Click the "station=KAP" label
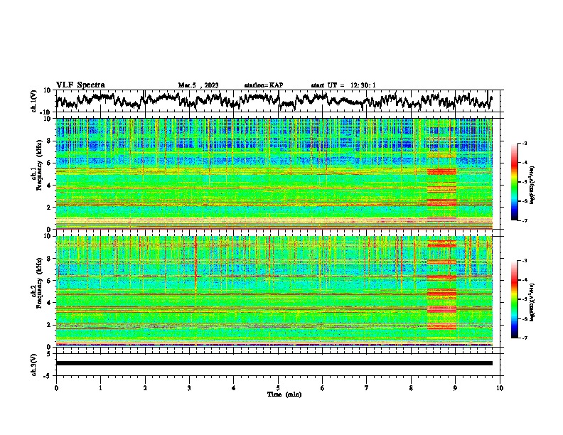 click(x=264, y=85)
